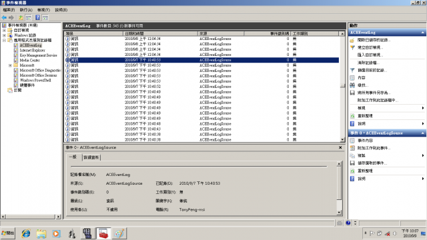Viewport: 427px width, 240px height.
Task: Expand the Windows 記錄 tree node
Action: click(5, 35)
